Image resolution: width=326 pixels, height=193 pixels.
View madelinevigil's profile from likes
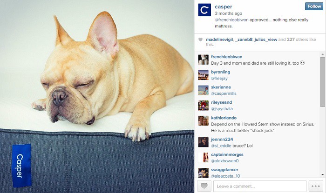pyautogui.click(x=219, y=40)
